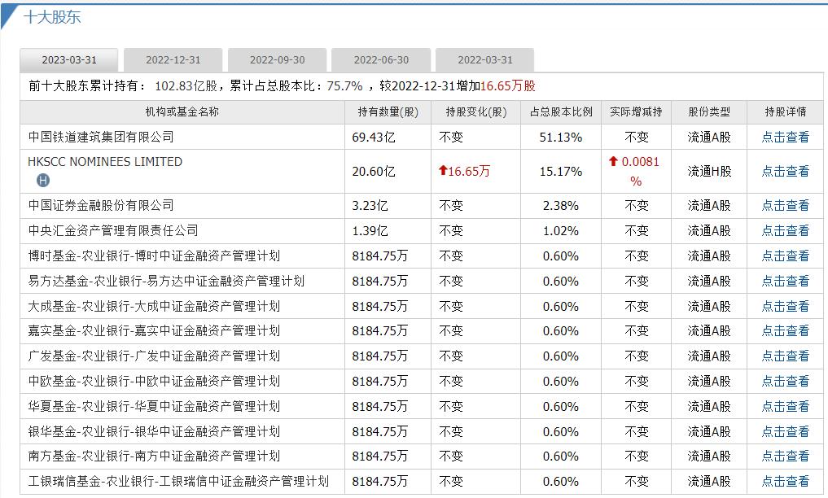Open 点击查看 for 中央汇金资产管理有限责任公司
Screen dimensions: 828x498
point(785,230)
